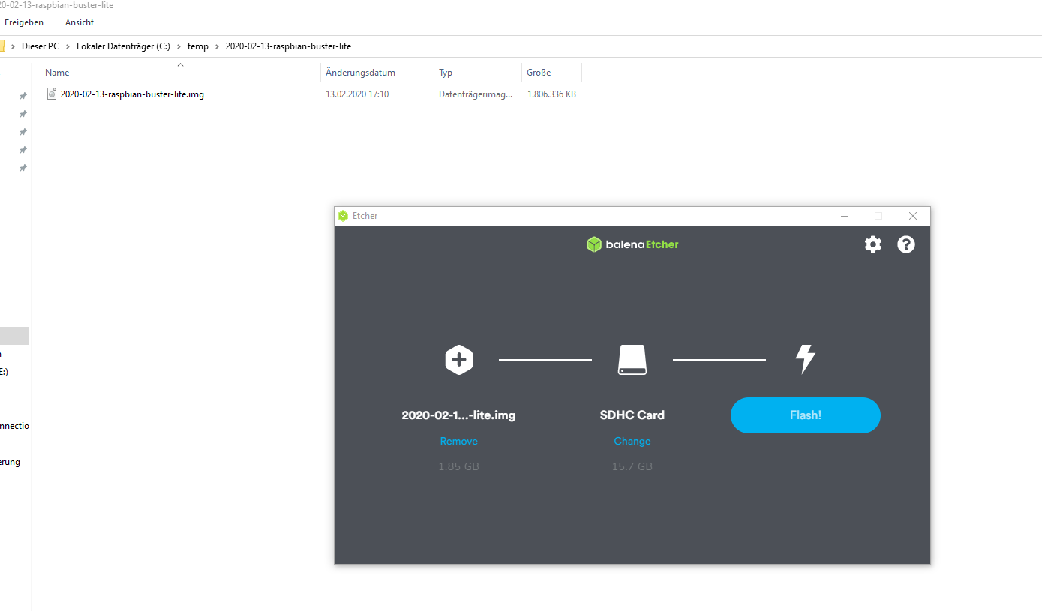Navigate to Lokaler Datenträger (C:) breadcrumb
Viewport: 1042px width, 611px height.
click(124, 46)
